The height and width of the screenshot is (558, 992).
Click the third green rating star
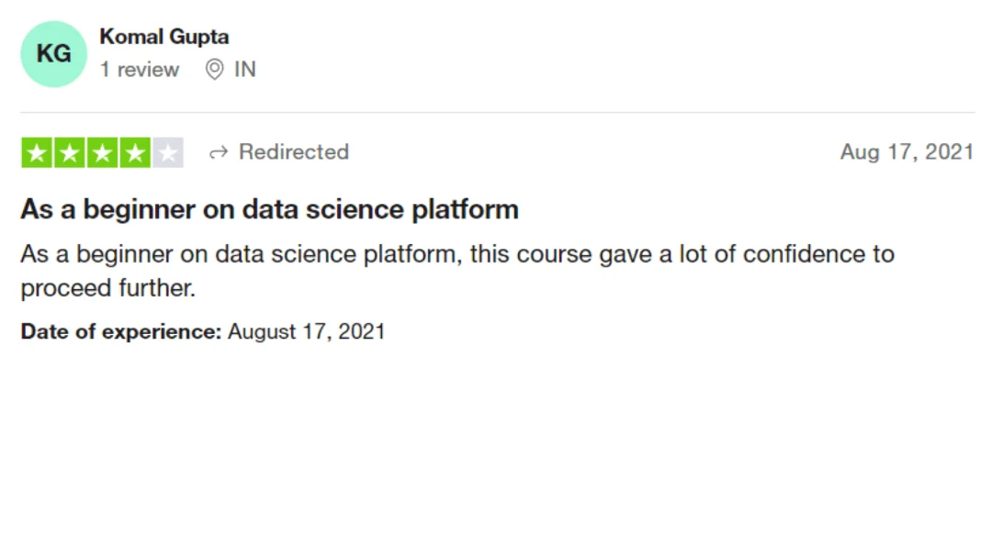pos(103,152)
